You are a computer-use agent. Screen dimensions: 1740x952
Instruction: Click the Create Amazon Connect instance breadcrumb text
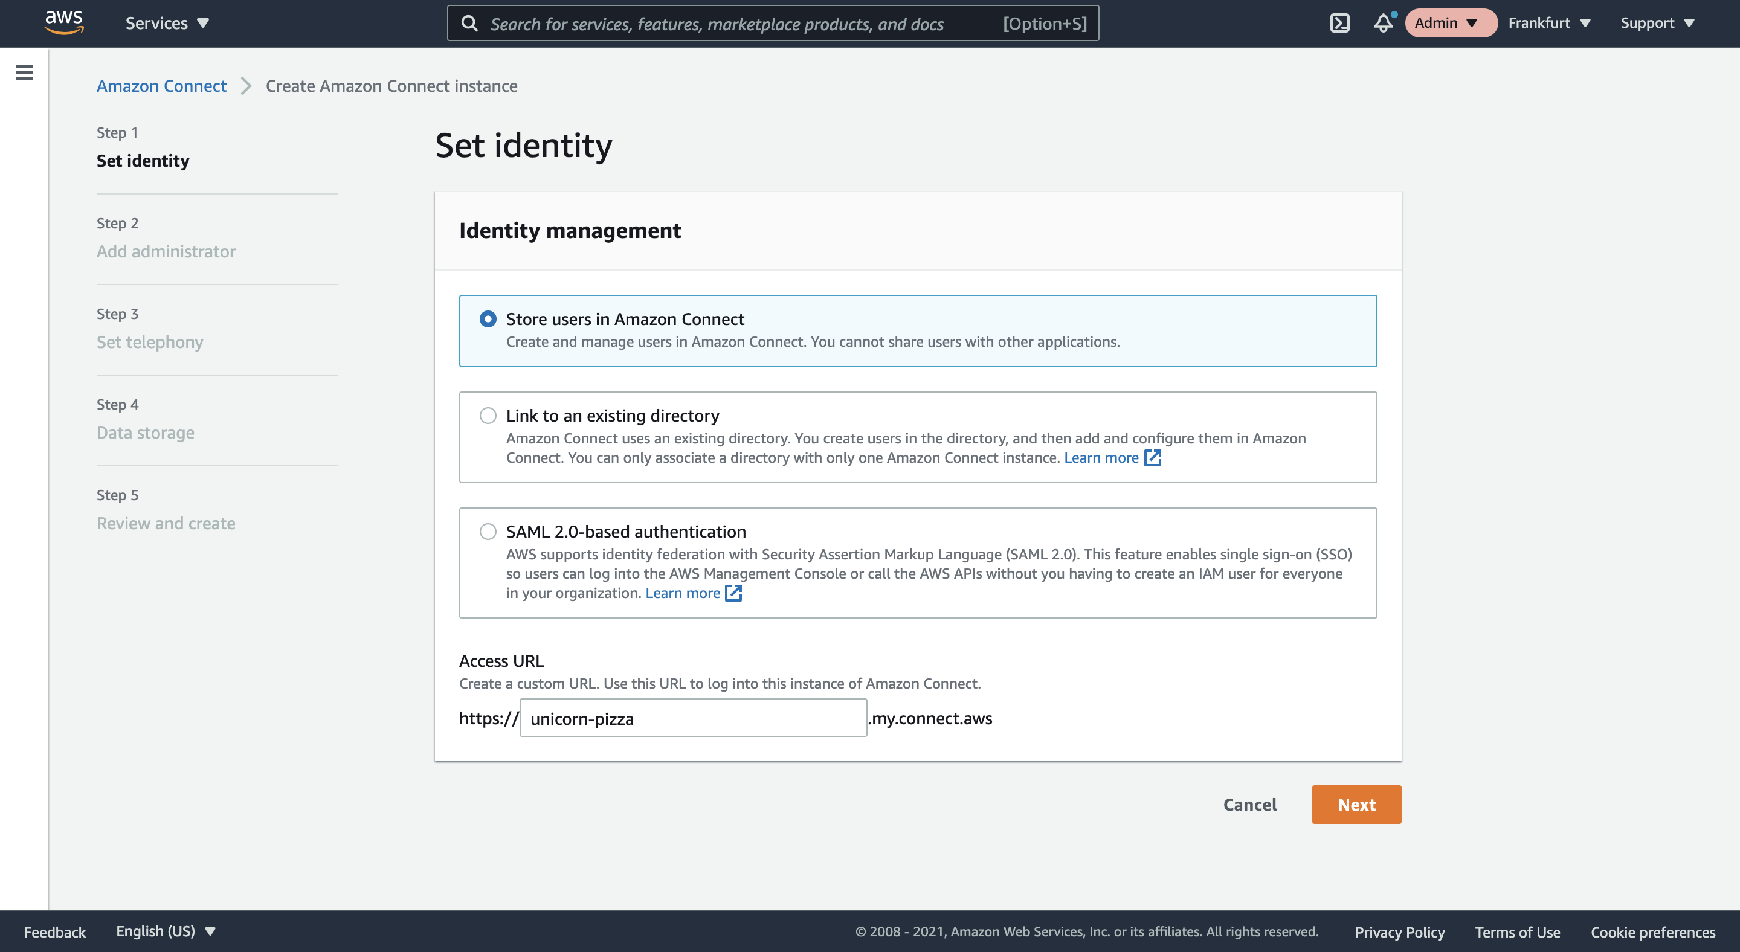click(x=391, y=86)
